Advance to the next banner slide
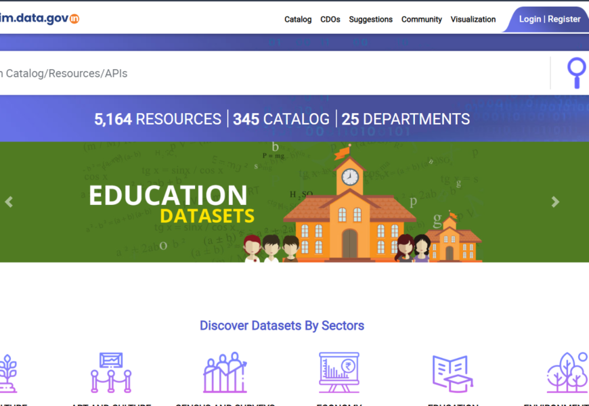589x406 pixels. [x=555, y=202]
